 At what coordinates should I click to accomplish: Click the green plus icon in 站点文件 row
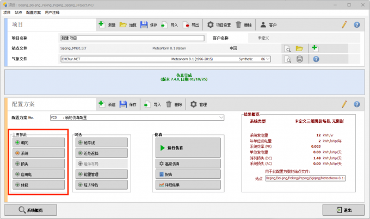click(314, 48)
